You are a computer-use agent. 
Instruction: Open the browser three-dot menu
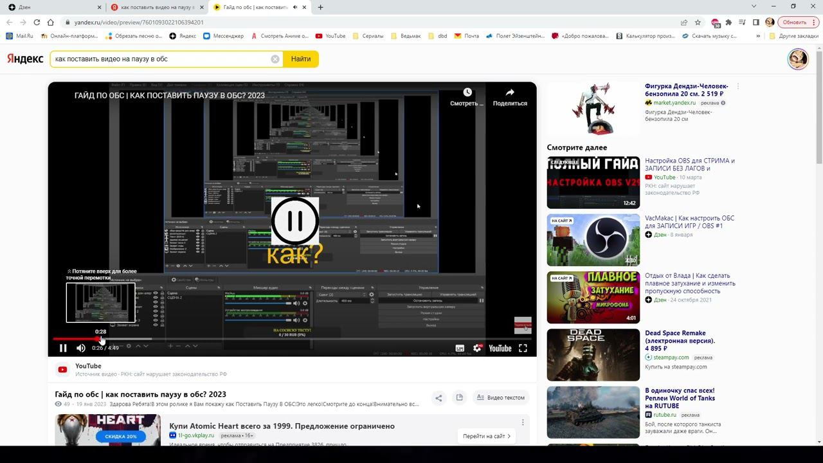coord(815,23)
